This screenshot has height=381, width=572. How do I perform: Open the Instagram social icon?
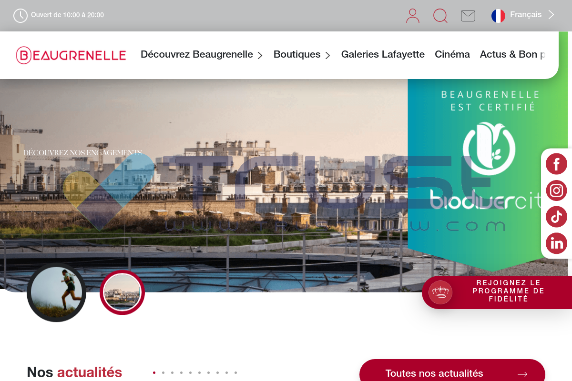(556, 190)
